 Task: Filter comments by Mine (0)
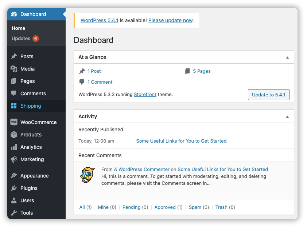(x=107, y=207)
